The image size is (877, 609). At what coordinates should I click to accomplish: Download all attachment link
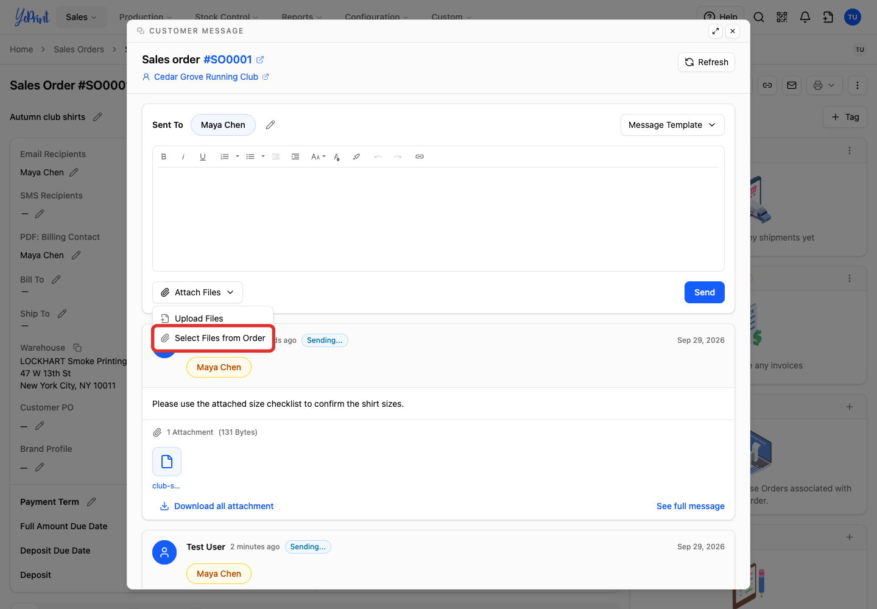point(217,506)
